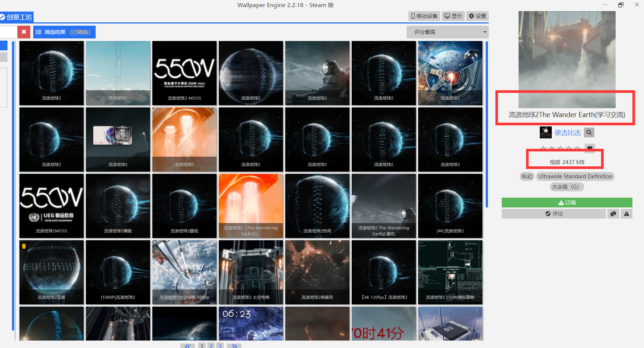
Task: Select the Ultrawide Standard Definition tag
Action: (575, 176)
